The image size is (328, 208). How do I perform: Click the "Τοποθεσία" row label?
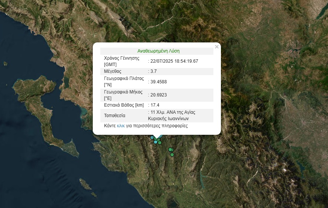coord(115,115)
